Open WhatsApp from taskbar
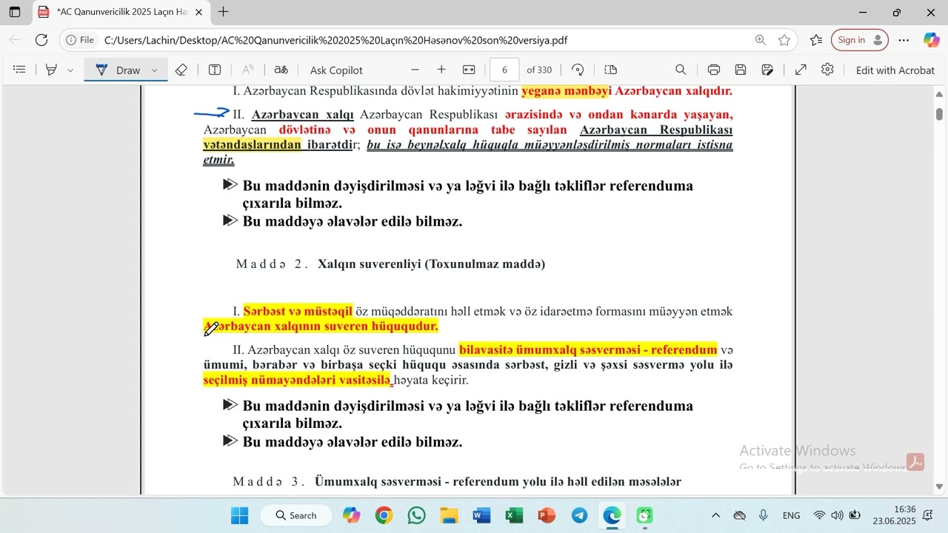Viewport: 948px width, 533px height. click(x=416, y=515)
